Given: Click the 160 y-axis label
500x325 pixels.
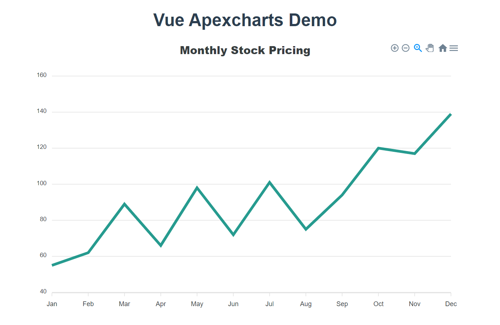Looking at the screenshot, I should [42, 75].
